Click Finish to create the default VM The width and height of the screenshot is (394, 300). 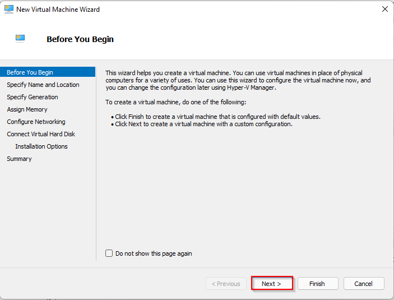coord(317,284)
